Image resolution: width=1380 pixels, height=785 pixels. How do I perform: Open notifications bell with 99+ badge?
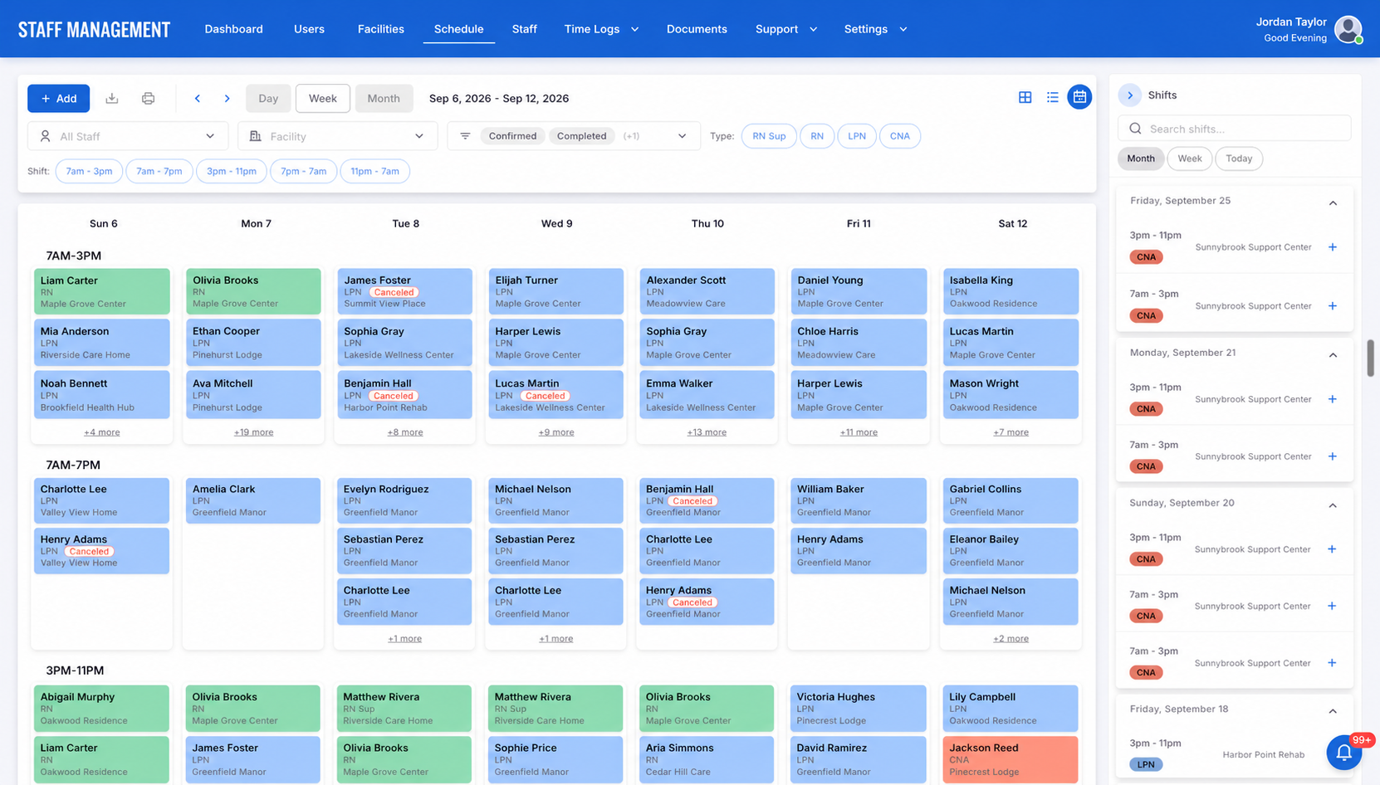pyautogui.click(x=1344, y=753)
